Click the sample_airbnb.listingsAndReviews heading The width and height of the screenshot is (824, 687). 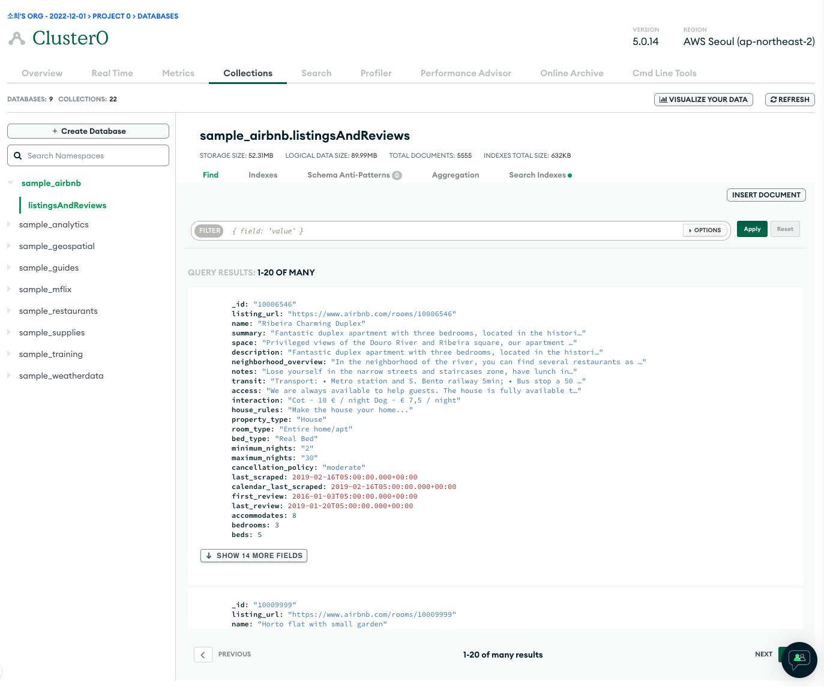click(x=305, y=136)
